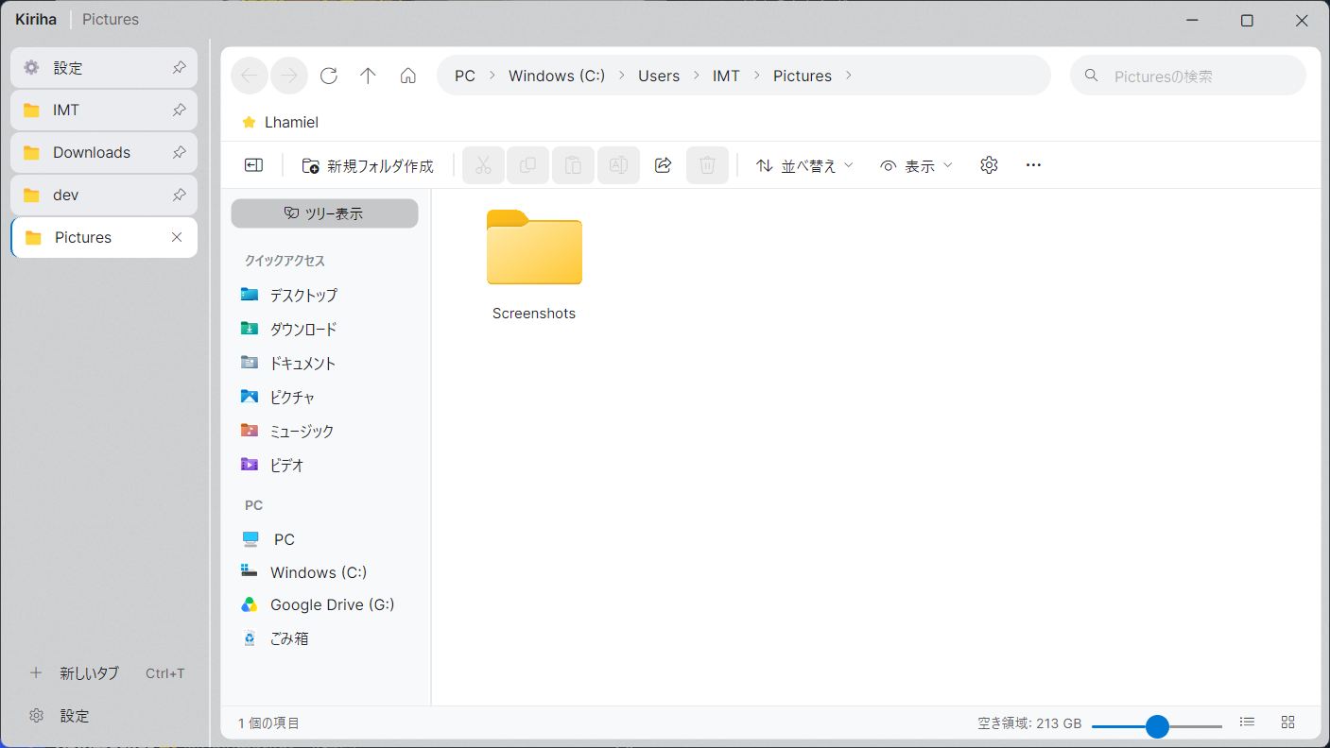Expand the chevron after Windows (C:) in breadcrumb
Viewport: 1330px width, 748px height.
click(621, 76)
